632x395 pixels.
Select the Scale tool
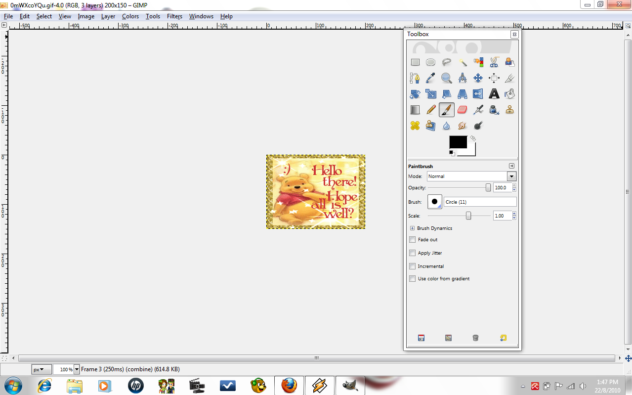pyautogui.click(x=431, y=94)
